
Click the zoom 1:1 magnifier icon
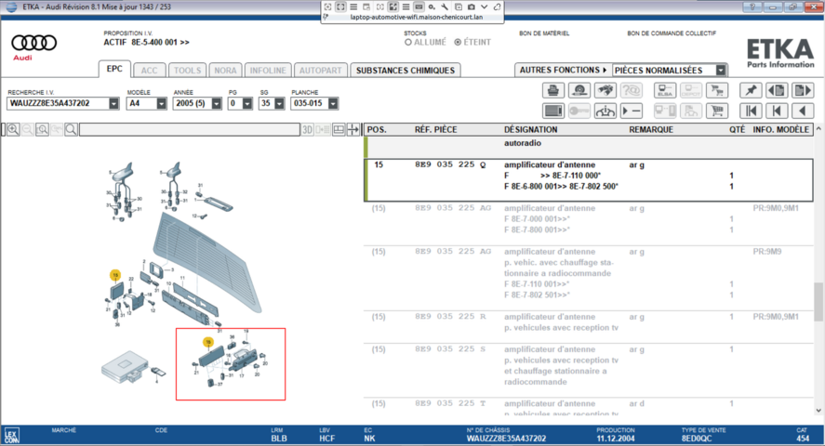(x=42, y=129)
